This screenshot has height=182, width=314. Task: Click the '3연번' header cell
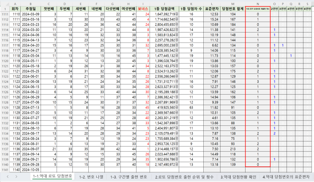coord(283,9)
